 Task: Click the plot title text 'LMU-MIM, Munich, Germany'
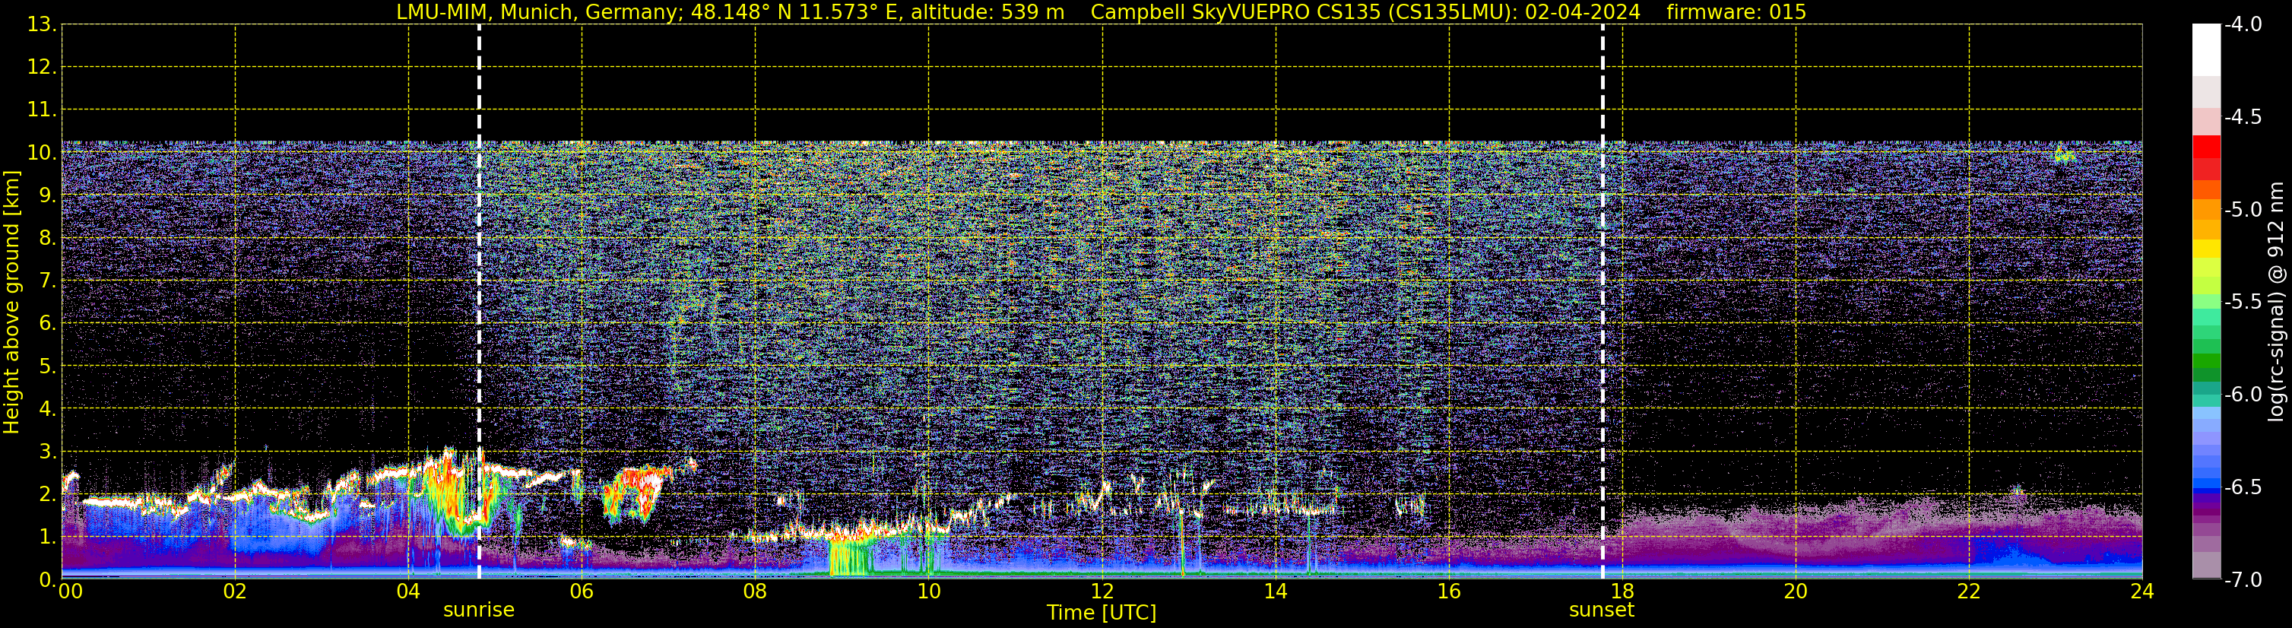click(x=538, y=11)
